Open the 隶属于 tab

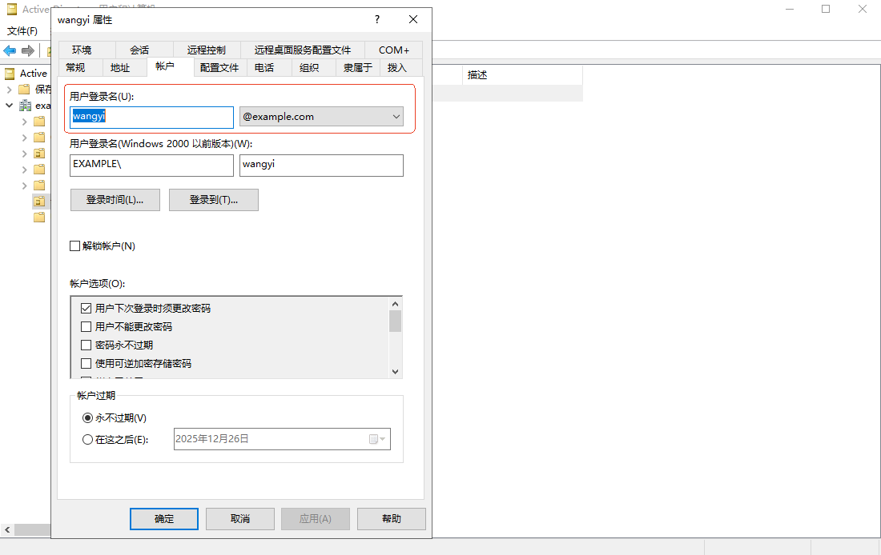pyautogui.click(x=358, y=67)
